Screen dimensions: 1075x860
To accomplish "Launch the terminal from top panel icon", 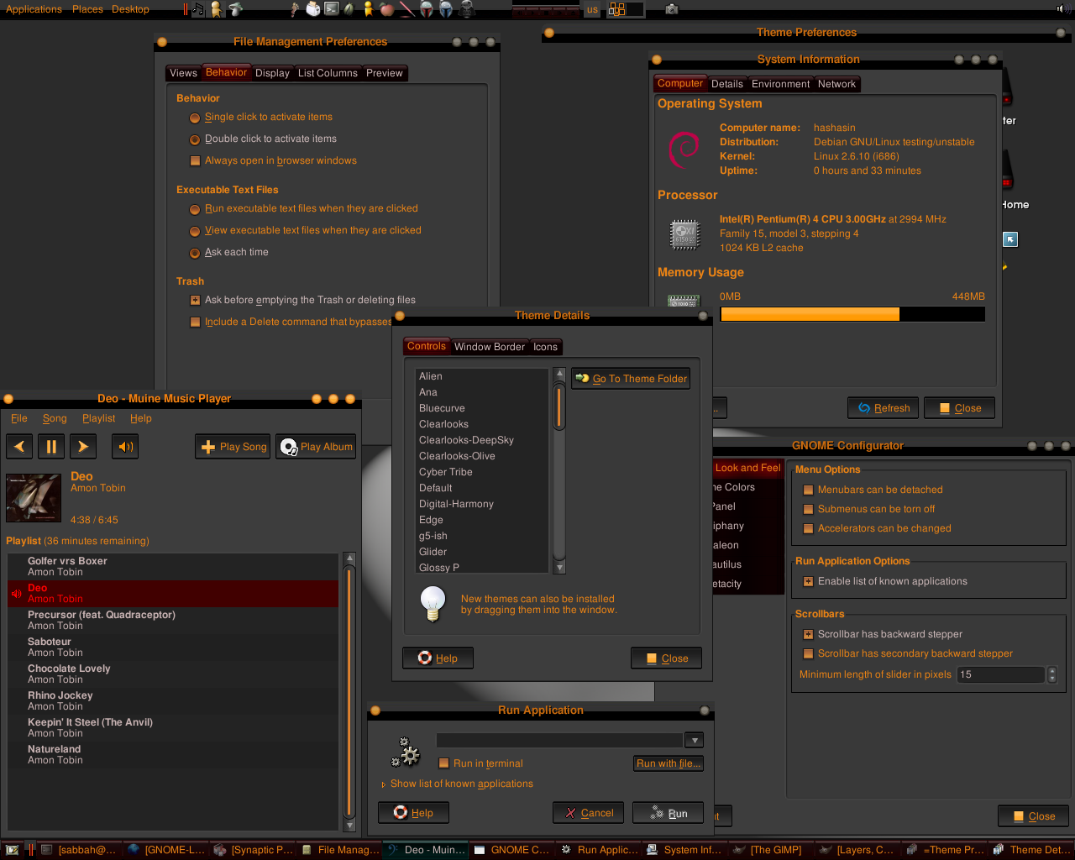I will click(x=332, y=9).
